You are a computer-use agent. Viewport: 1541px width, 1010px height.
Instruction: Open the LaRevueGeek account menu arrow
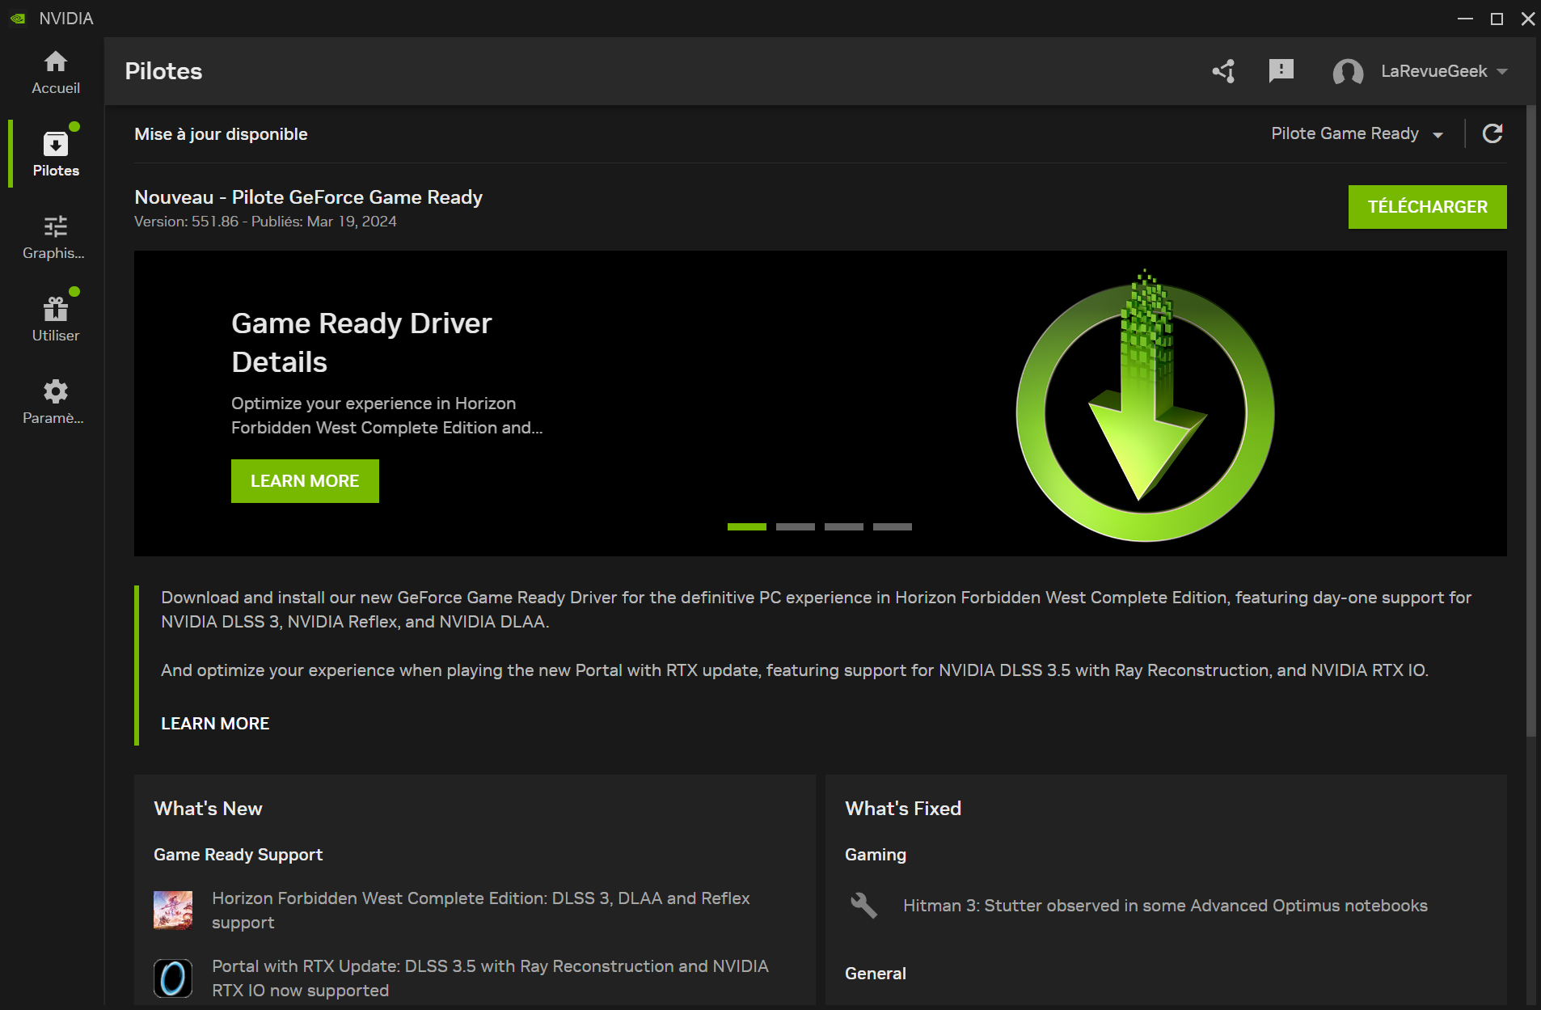1502,71
